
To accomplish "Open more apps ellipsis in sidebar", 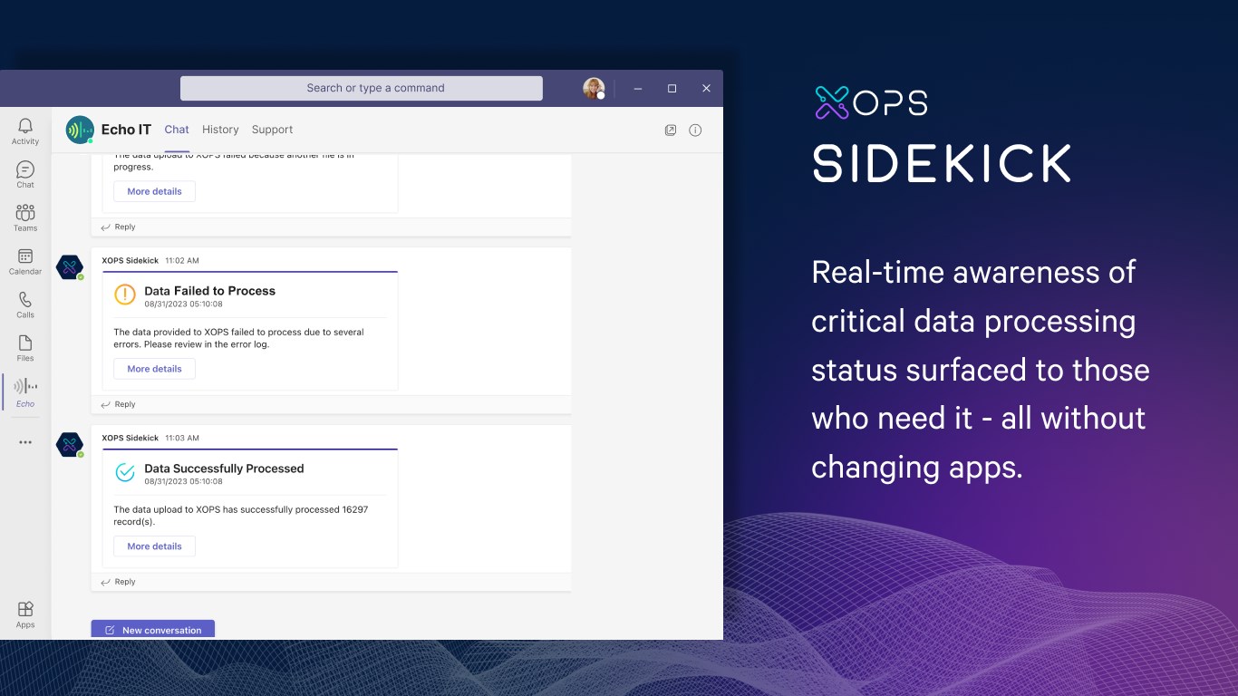I will [x=25, y=442].
